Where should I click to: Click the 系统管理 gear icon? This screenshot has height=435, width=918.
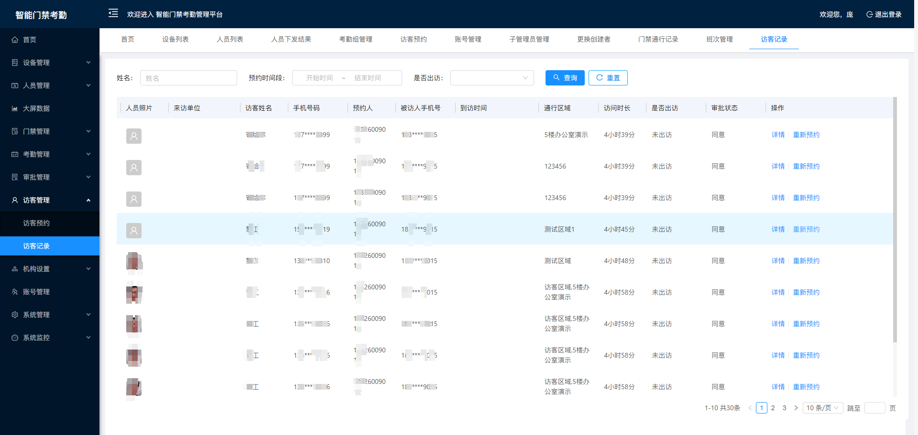click(15, 315)
